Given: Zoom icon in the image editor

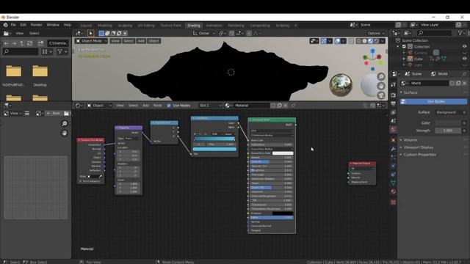Looking at the screenshot, I should coord(64,124).
